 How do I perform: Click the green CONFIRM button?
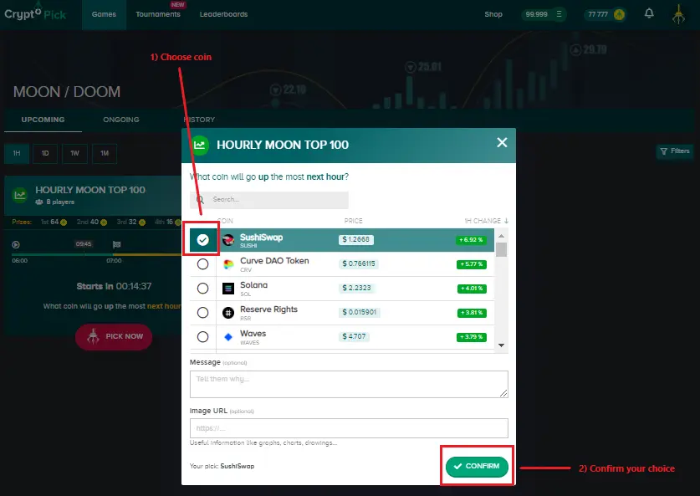point(477,467)
